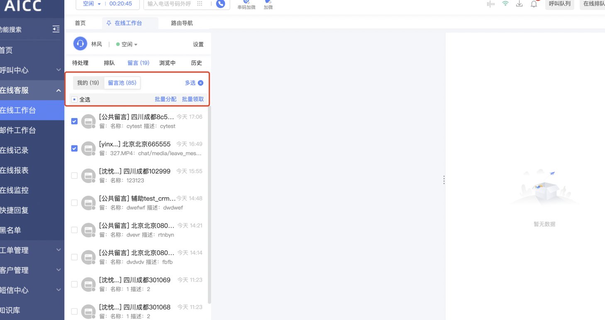Click the 呼叫队列 button
605x320 pixels.
[x=559, y=4]
